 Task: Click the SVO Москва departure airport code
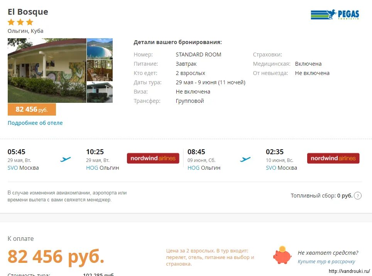(13, 168)
